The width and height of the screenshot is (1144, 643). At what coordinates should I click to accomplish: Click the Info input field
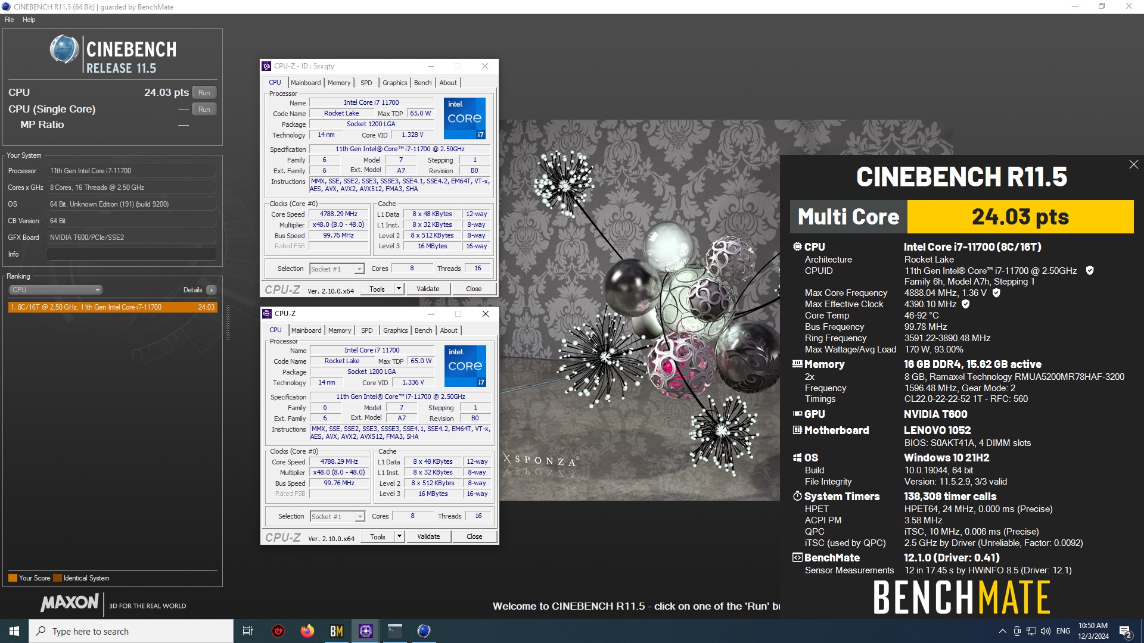pyautogui.click(x=131, y=254)
